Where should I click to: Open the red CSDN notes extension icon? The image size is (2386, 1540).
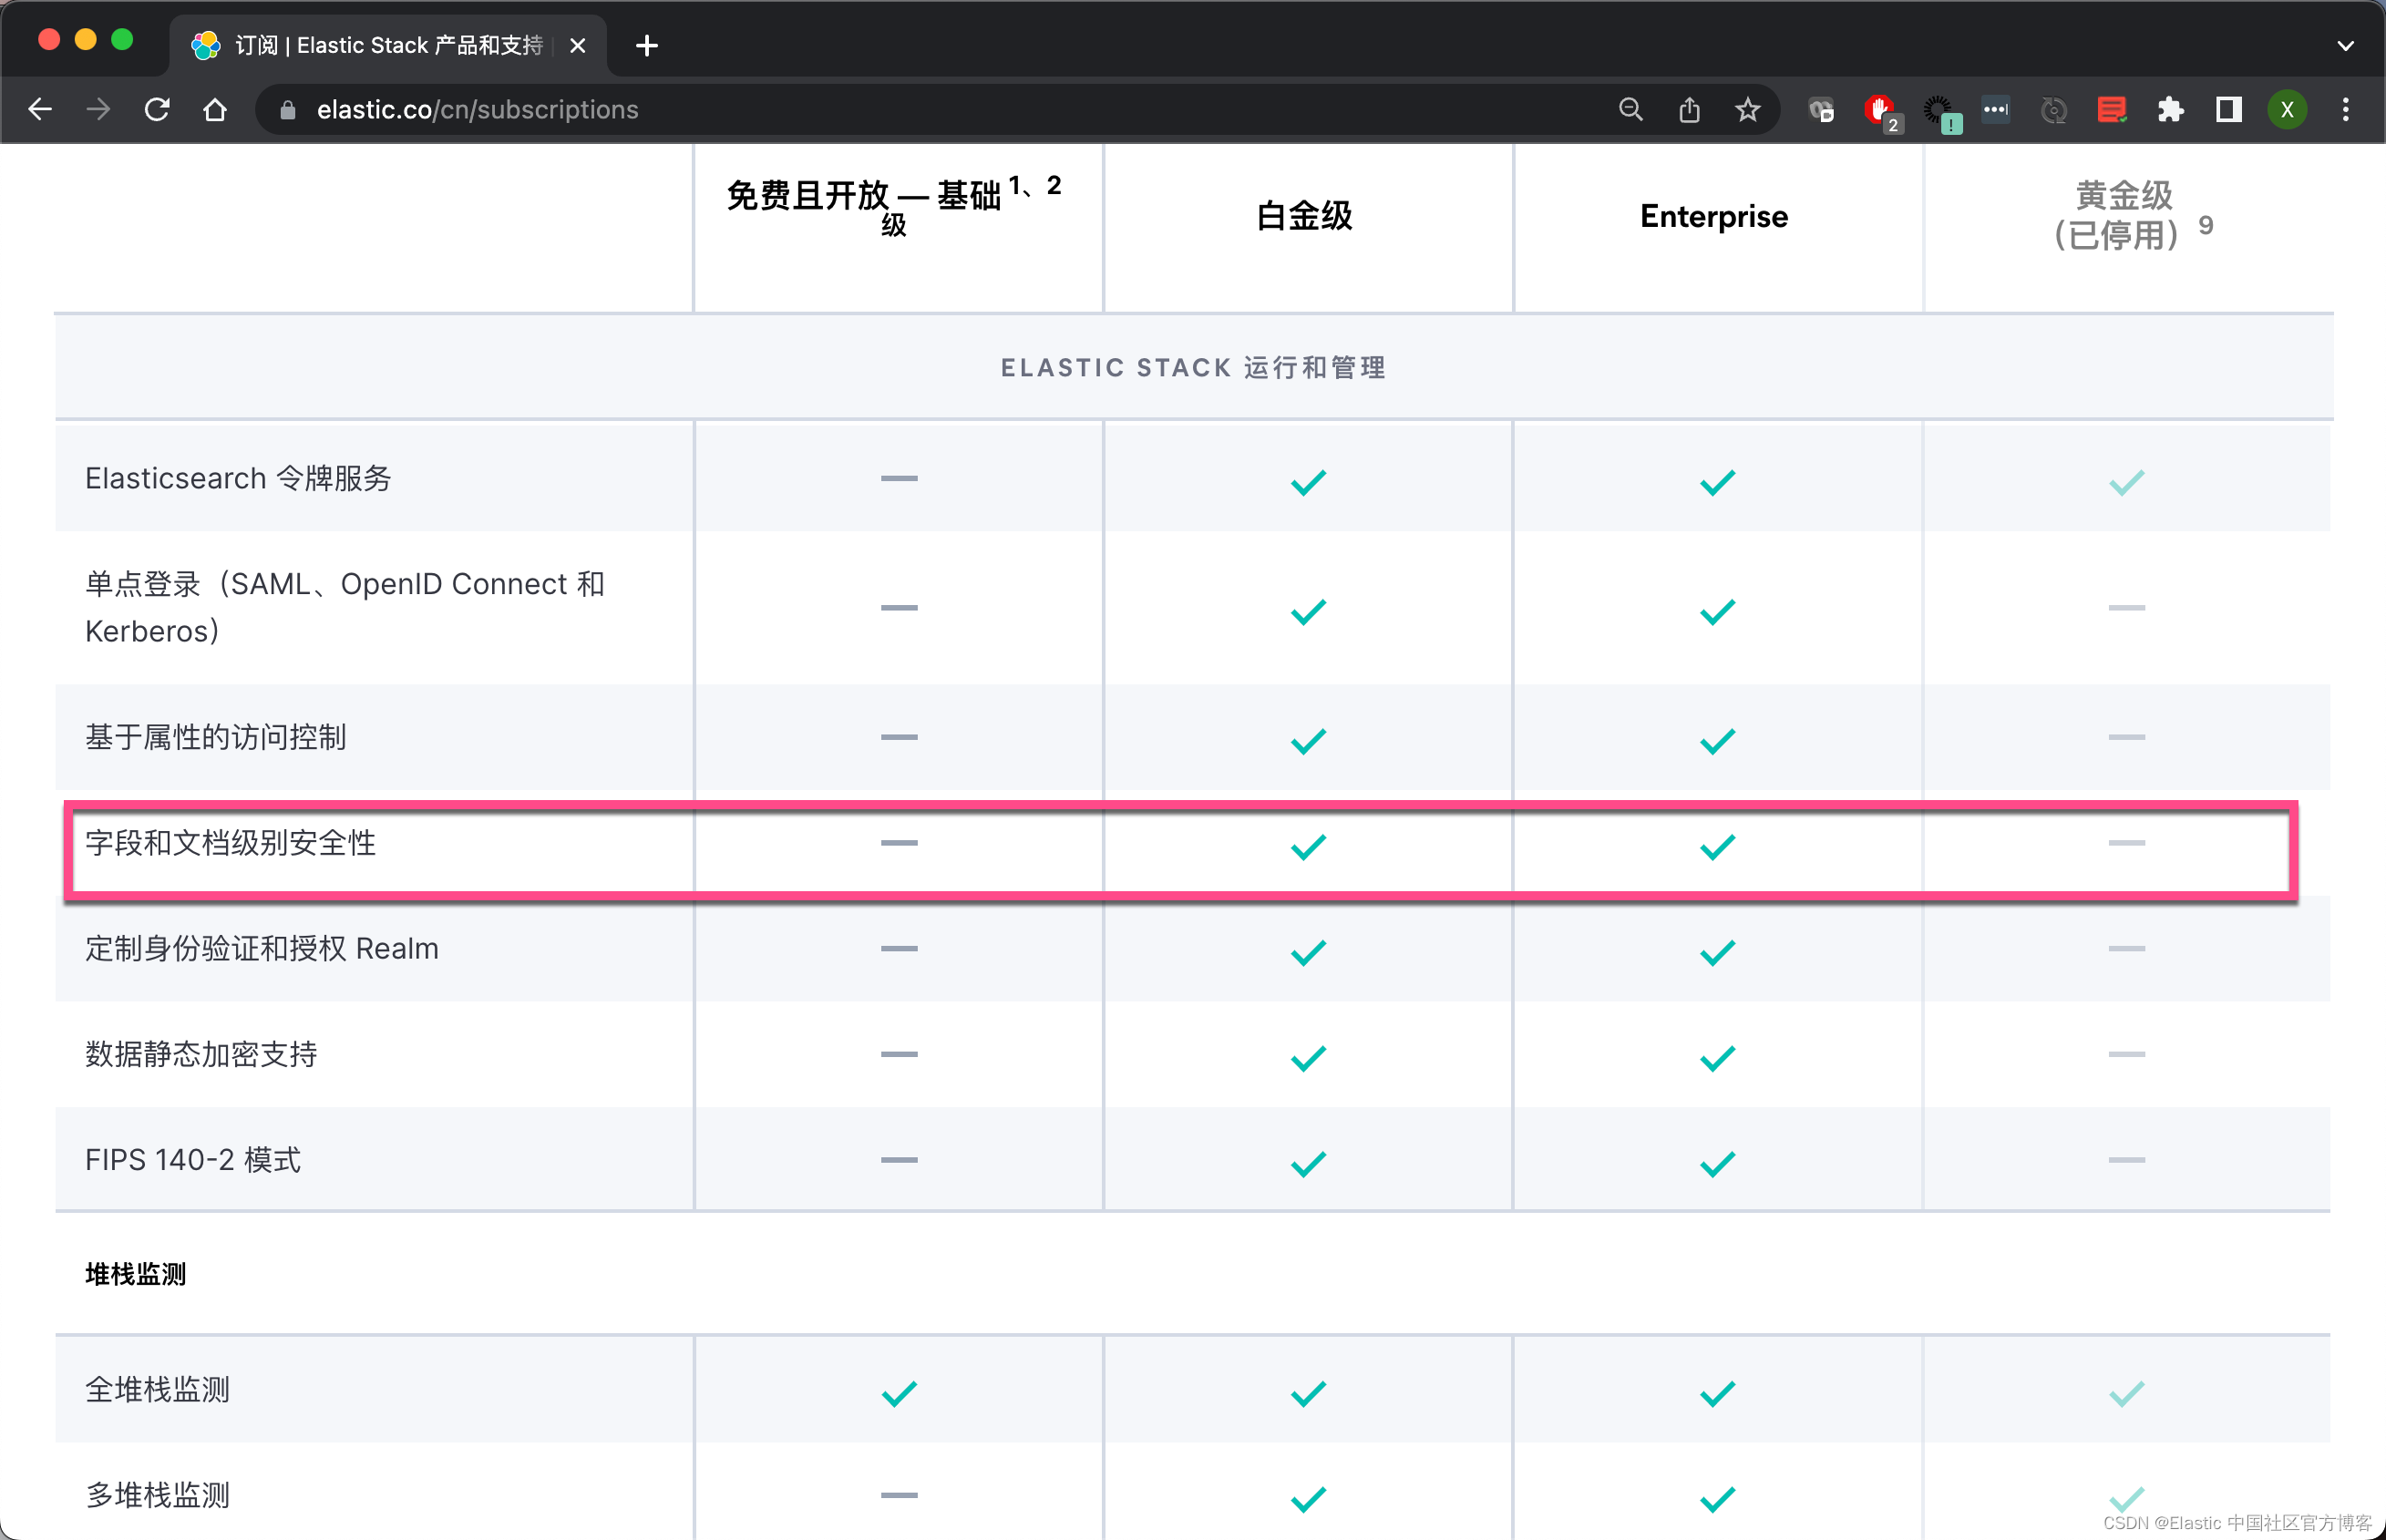(2111, 110)
